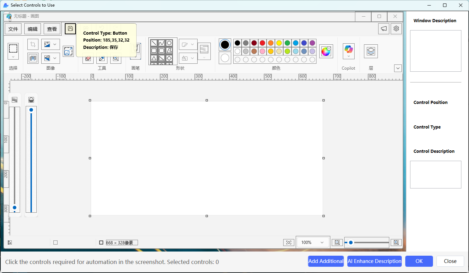The image size is (469, 273).
Task: Select the magnifier tool
Action: tap(116, 59)
